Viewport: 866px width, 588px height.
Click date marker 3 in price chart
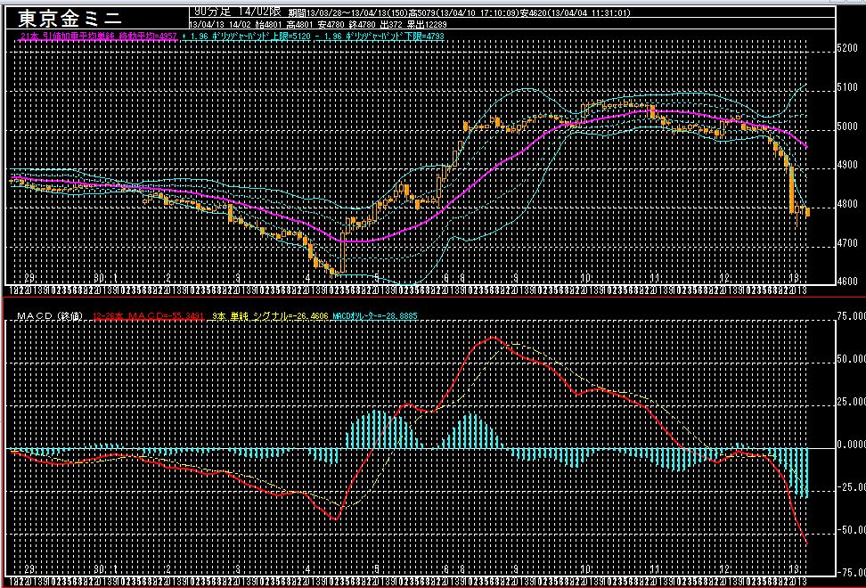point(238,278)
